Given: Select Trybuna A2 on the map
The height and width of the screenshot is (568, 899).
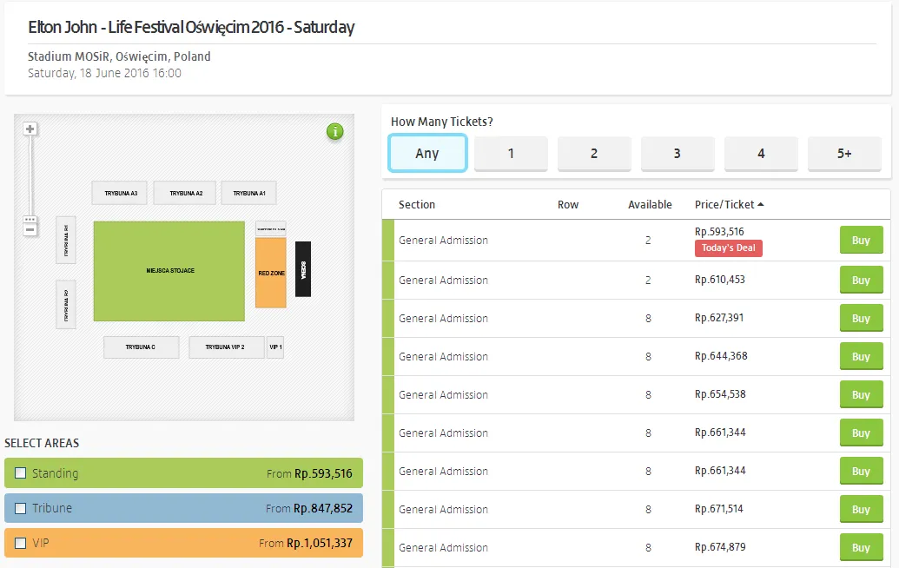Looking at the screenshot, I should click(186, 193).
